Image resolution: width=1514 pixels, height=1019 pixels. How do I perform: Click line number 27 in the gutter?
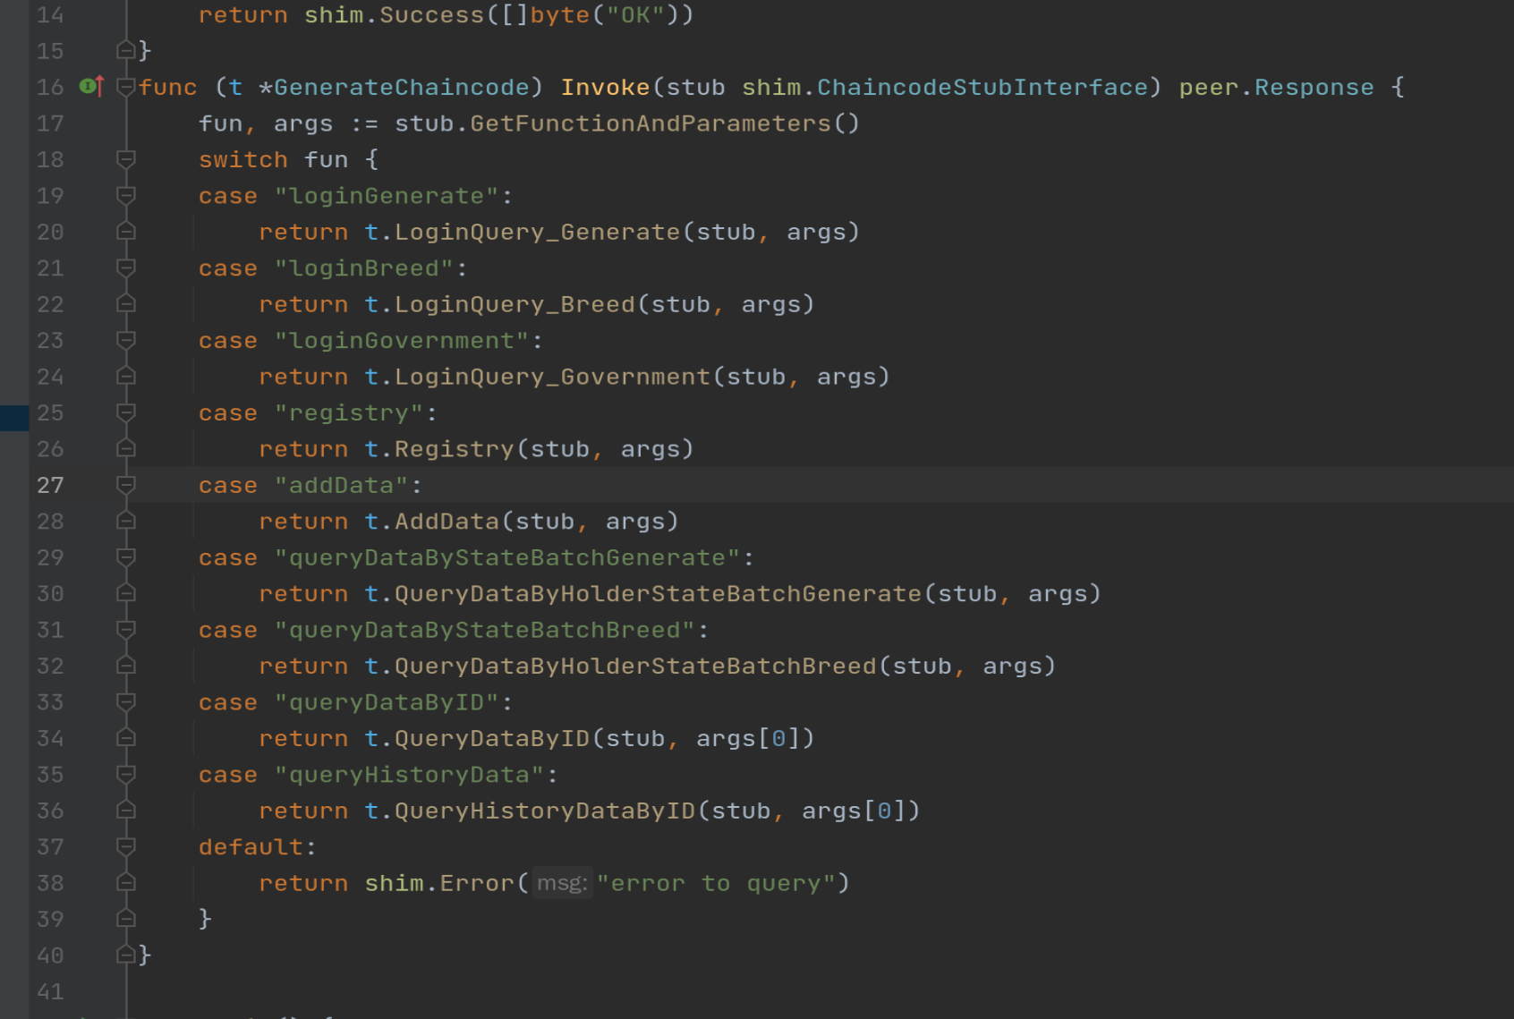click(50, 486)
